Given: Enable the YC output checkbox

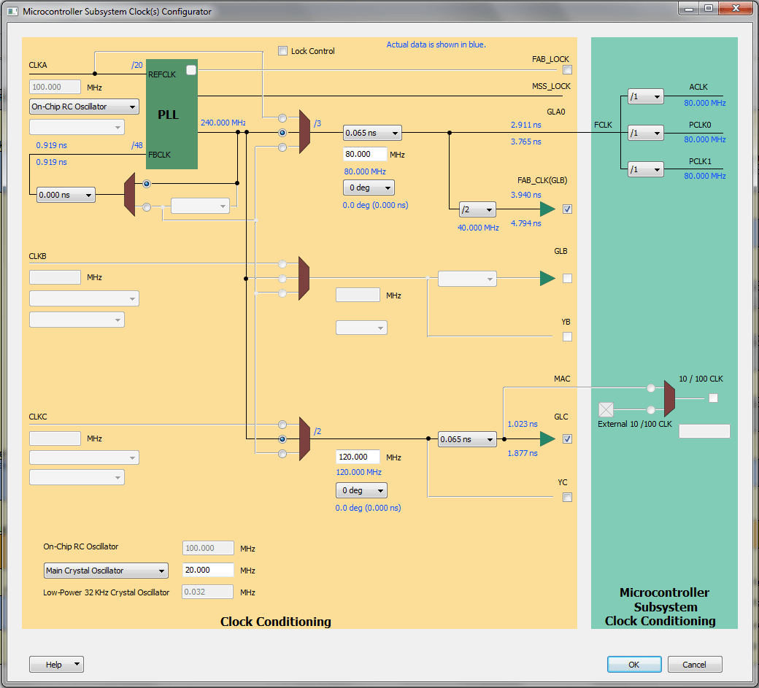Looking at the screenshot, I should pos(567,497).
